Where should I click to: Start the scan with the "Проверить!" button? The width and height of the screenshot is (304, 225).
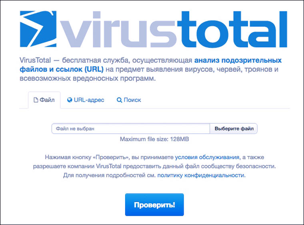tap(154, 205)
